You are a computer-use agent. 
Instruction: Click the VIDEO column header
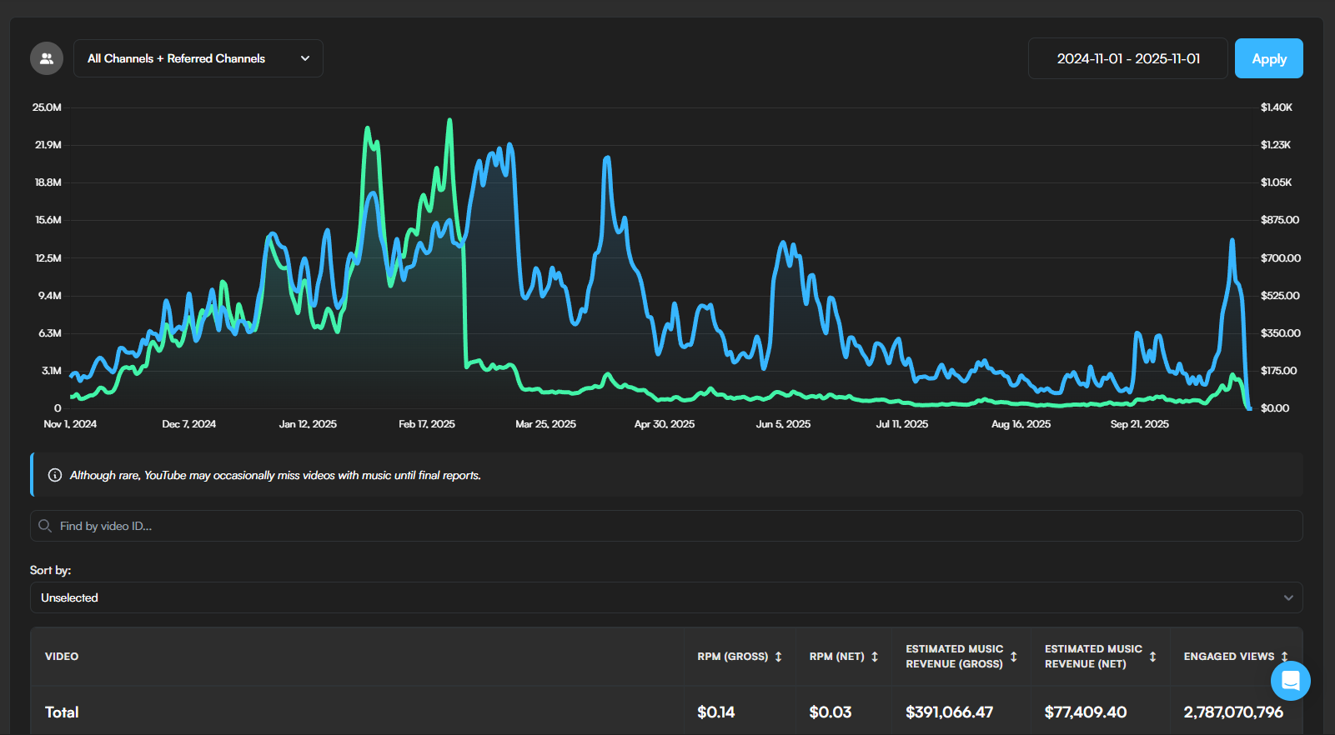point(62,657)
